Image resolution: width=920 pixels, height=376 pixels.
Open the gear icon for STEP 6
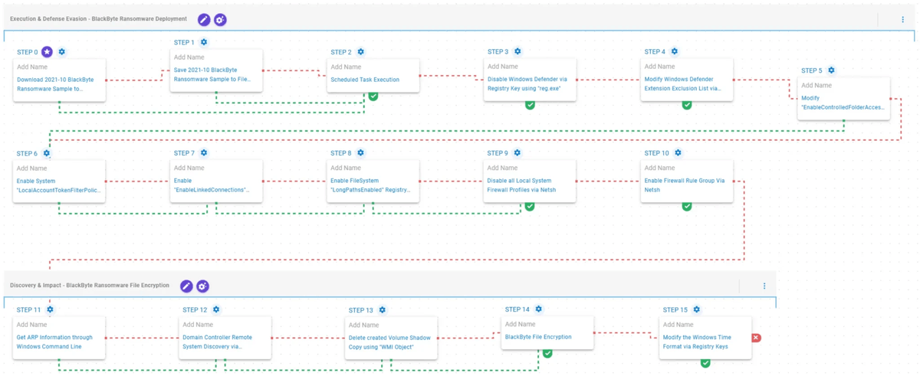47,153
